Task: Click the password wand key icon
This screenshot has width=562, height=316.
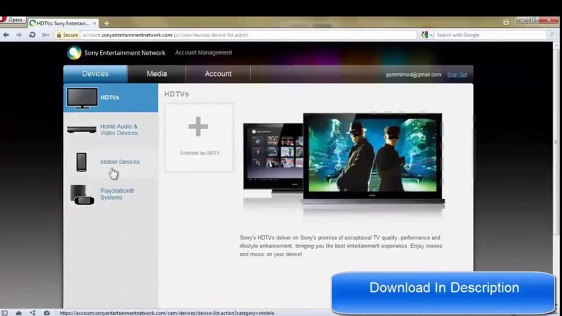Action: (x=45, y=35)
